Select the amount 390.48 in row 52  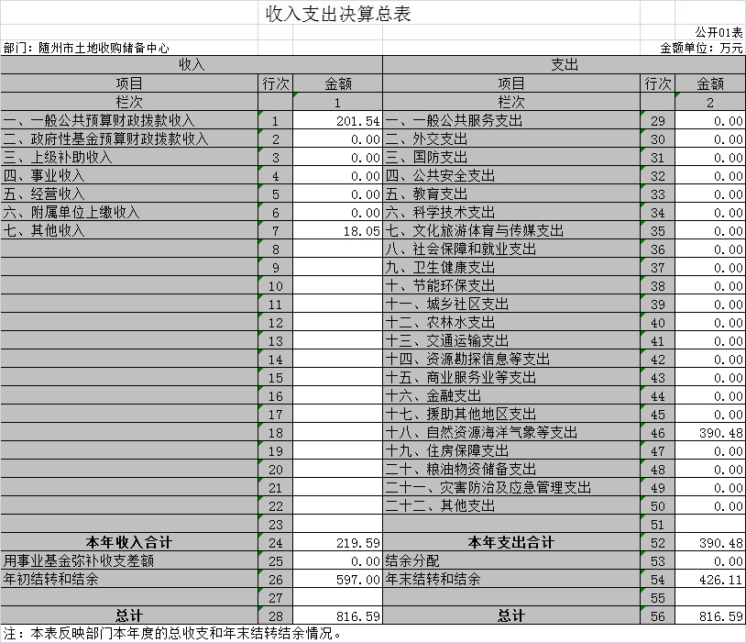[x=710, y=542]
